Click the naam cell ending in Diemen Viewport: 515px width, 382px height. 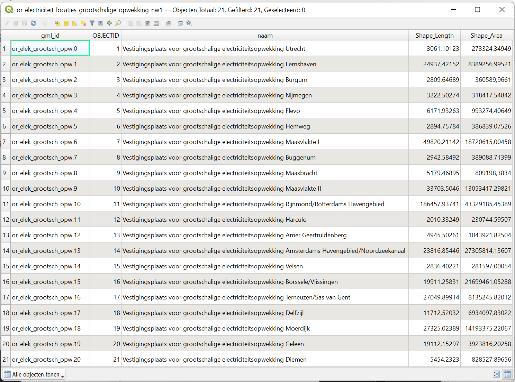tap(265, 359)
